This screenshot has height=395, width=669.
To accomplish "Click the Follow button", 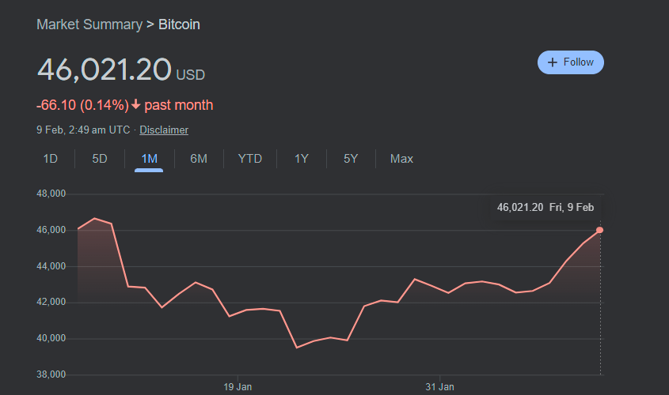I will click(571, 62).
